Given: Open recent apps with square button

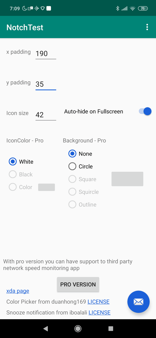Looking at the screenshot, I should tap(111, 329).
